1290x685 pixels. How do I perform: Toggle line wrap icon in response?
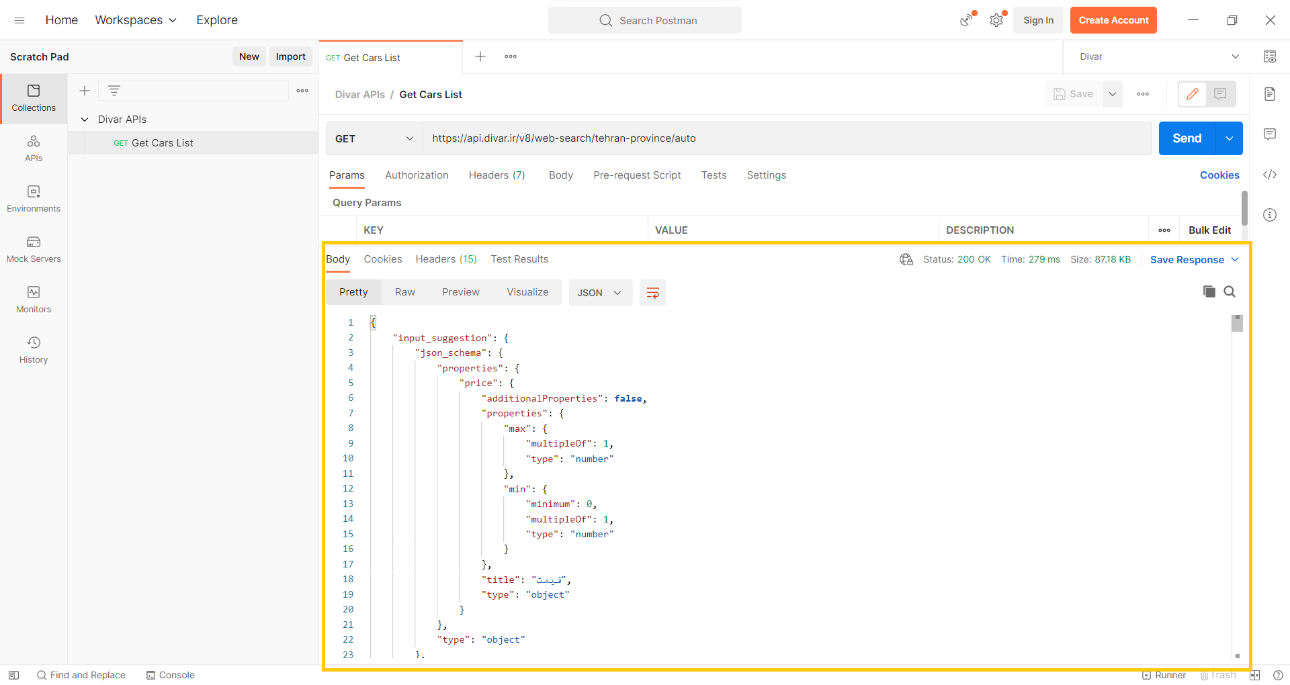[x=652, y=293]
